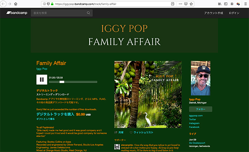249x152 pixels.
Task: Click the ライブ heading
Action: [x=193, y=134]
